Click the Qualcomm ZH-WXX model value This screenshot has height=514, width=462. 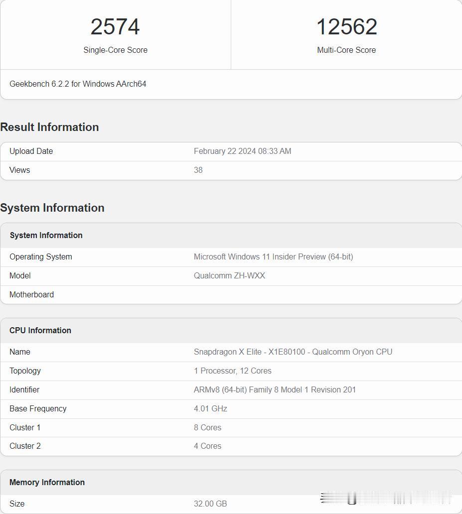click(x=229, y=275)
